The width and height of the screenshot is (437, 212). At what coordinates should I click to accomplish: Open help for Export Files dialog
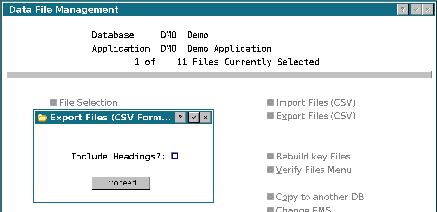(180, 118)
